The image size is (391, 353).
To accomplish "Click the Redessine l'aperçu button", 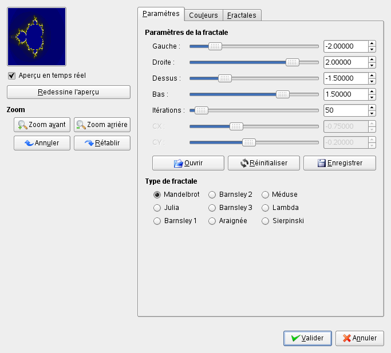I will [69, 92].
